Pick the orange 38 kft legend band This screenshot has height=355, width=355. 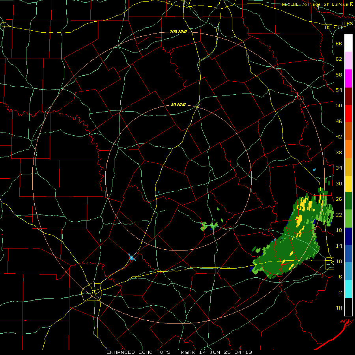(348, 149)
